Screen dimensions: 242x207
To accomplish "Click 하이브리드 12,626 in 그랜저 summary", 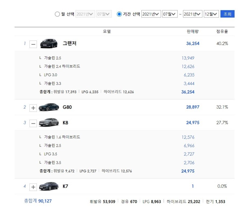I will [119, 92].
